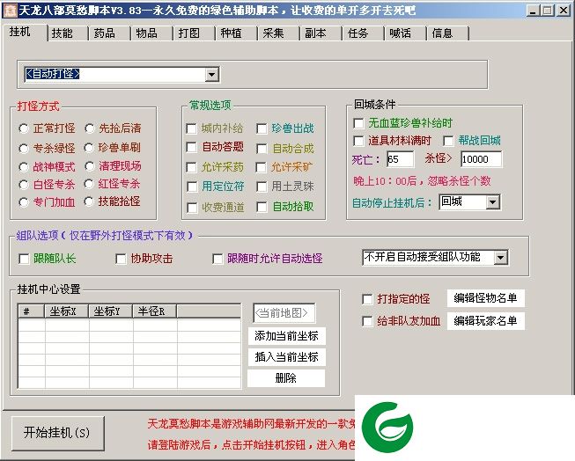Viewport: 575px width, 461px height.
Task: Go to the 种植 tab
Action: [x=236, y=33]
